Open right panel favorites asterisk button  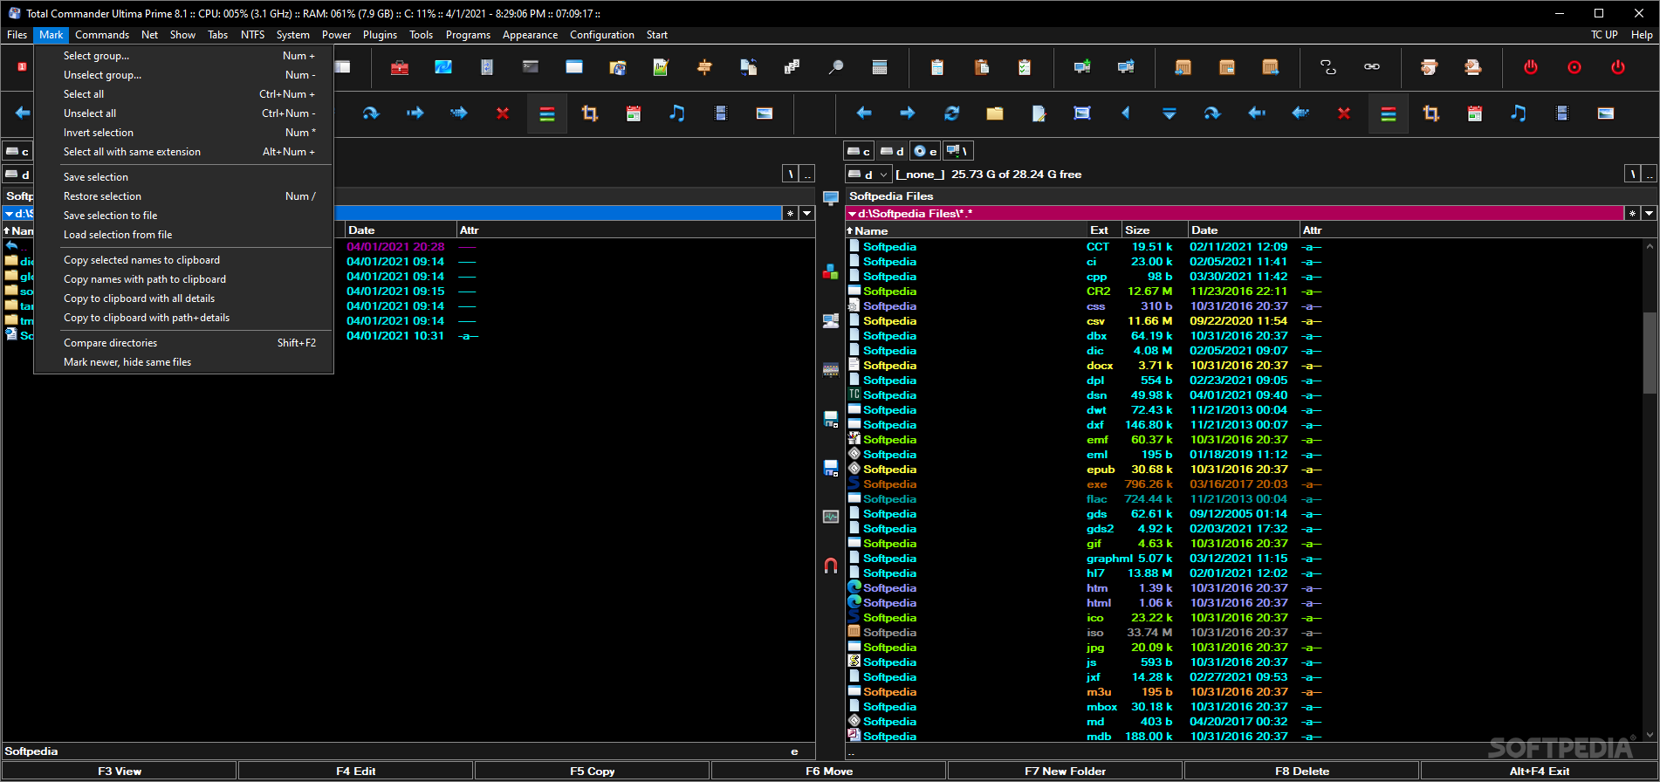click(x=1632, y=214)
